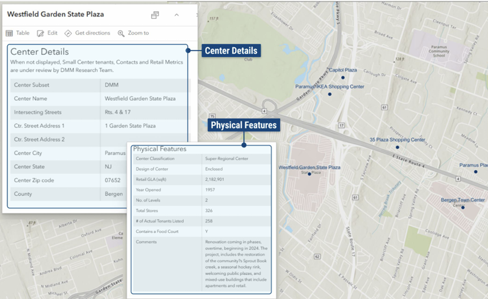Click the dock popup icon

tap(155, 15)
